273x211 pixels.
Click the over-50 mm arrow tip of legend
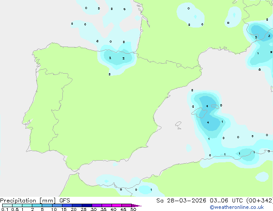(136, 205)
